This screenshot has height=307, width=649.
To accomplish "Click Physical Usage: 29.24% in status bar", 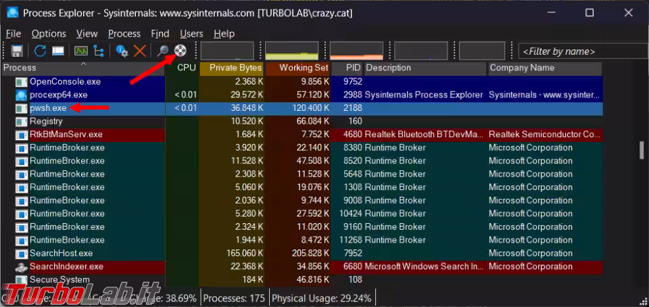I will coord(322,298).
